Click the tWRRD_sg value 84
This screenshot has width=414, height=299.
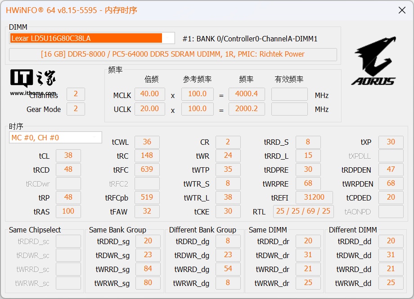[x=148, y=269]
